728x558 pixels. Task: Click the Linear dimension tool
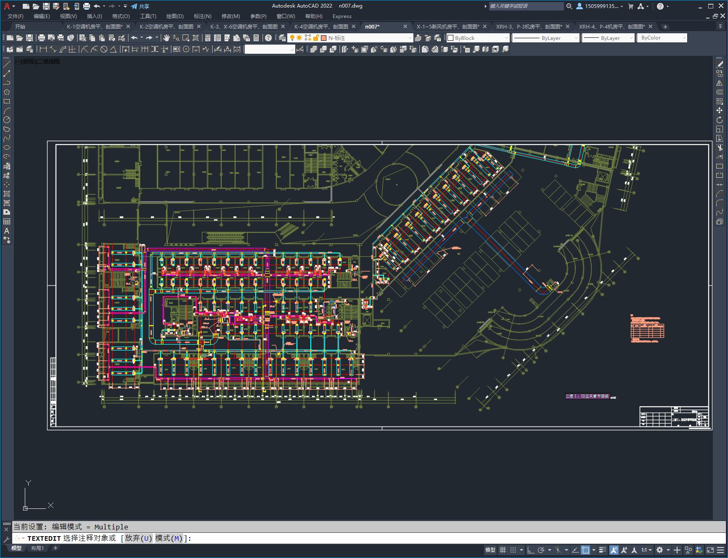pyautogui.click(x=43, y=49)
